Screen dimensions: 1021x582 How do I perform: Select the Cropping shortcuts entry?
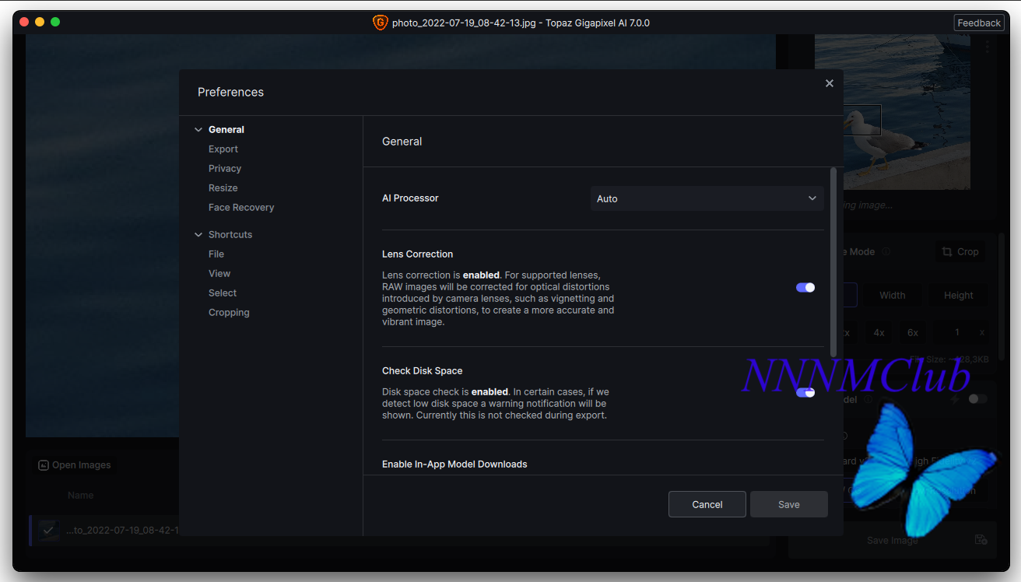click(229, 313)
